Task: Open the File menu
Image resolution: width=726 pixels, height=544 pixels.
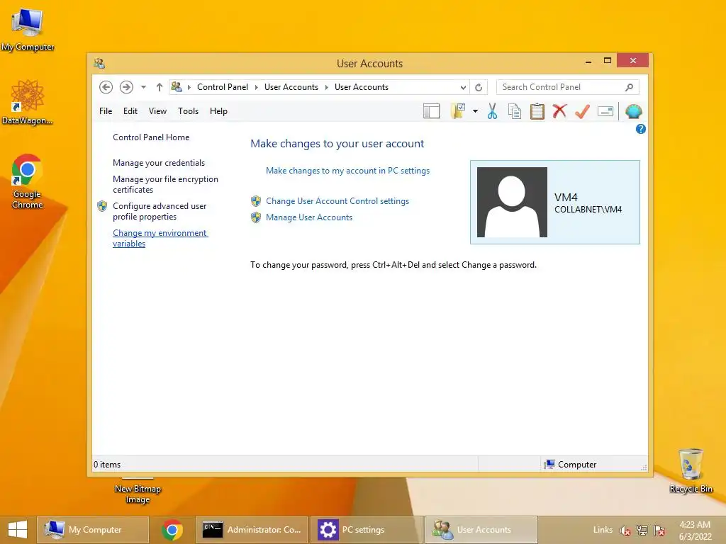Action: click(106, 111)
